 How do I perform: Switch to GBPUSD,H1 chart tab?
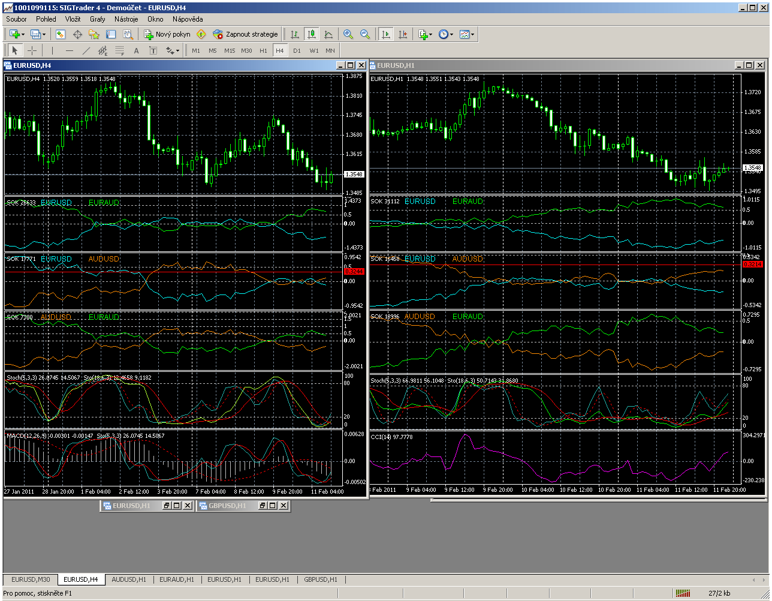click(x=321, y=579)
